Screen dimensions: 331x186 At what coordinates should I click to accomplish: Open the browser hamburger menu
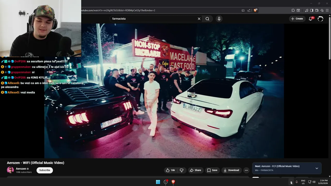coord(327,10)
